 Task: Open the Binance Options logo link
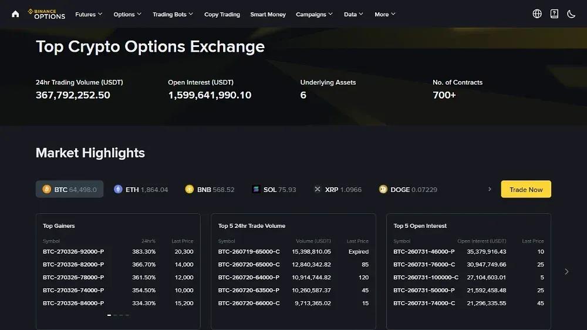pos(46,14)
